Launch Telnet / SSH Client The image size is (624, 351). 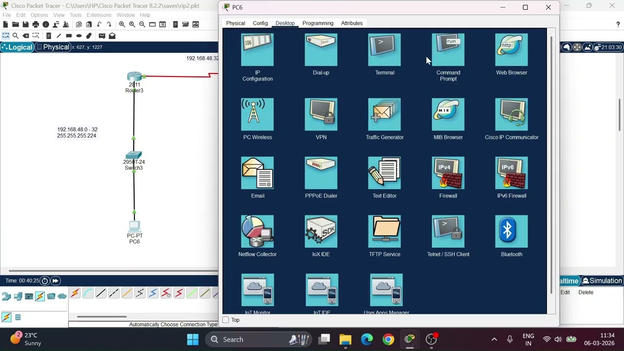(448, 232)
